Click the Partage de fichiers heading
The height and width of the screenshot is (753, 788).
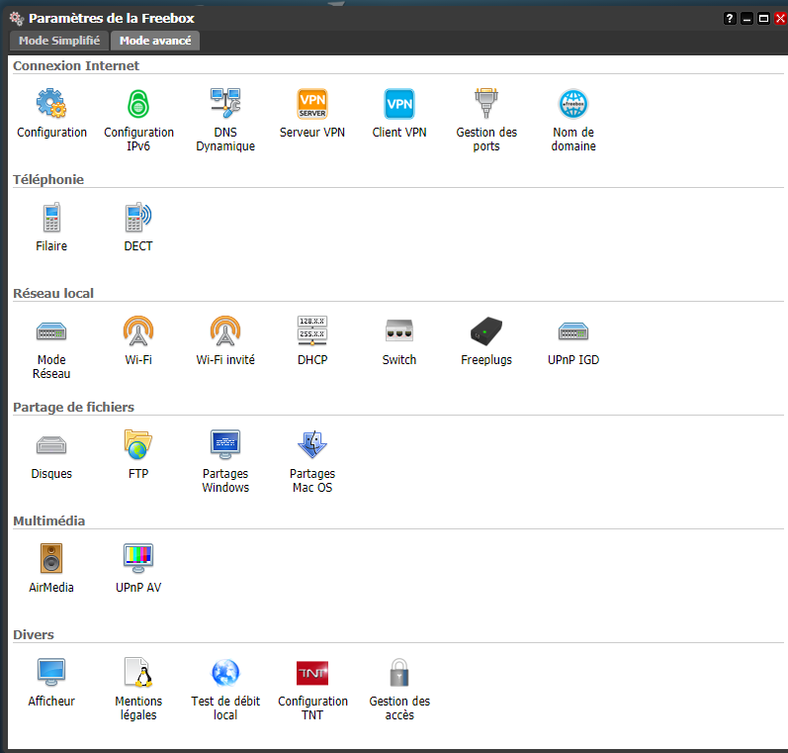click(73, 407)
